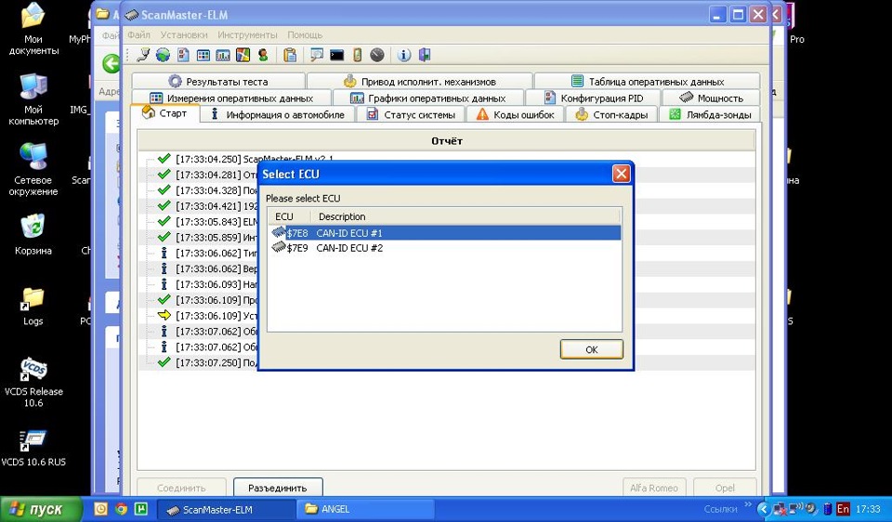Open the Файл menu in ScanMaster-ELM

pyautogui.click(x=138, y=34)
